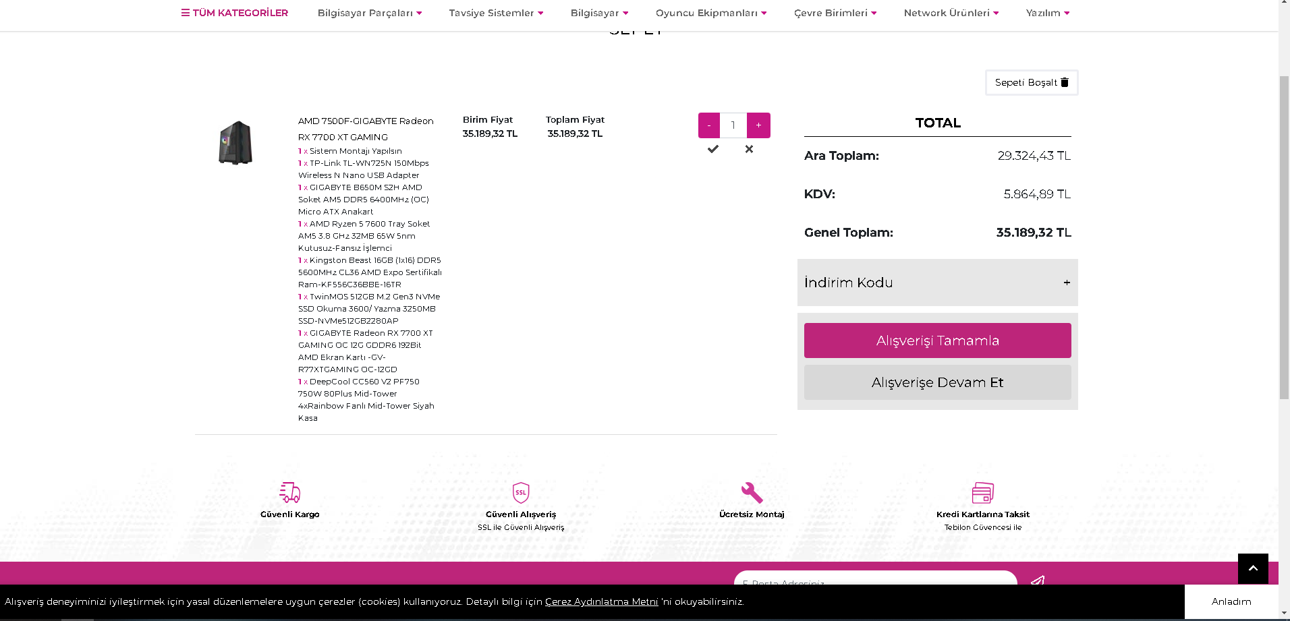The height and width of the screenshot is (621, 1290).
Task: Open the PC case product thumbnail
Action: [x=235, y=142]
